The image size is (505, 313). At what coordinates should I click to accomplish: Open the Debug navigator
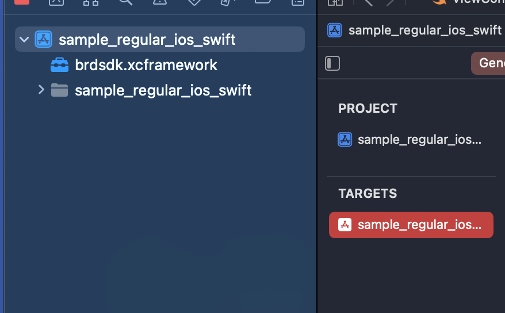pyautogui.click(x=229, y=2)
